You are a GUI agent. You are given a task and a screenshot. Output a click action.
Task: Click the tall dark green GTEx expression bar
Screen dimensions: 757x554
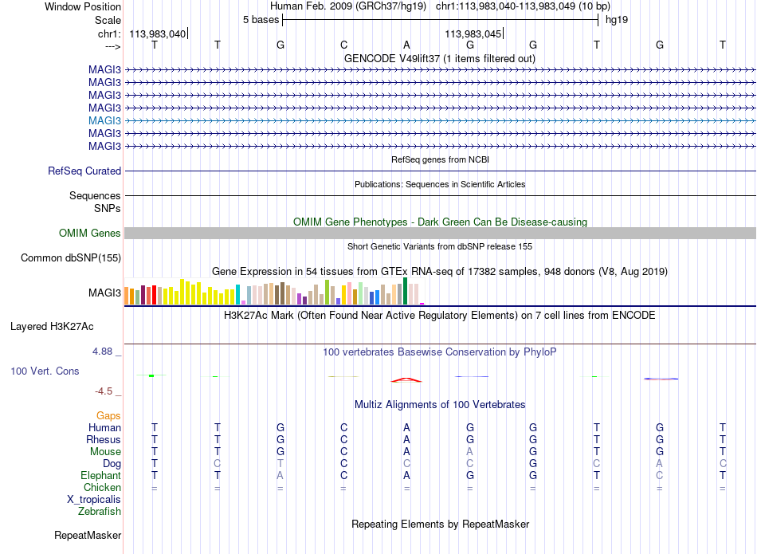tap(405, 291)
